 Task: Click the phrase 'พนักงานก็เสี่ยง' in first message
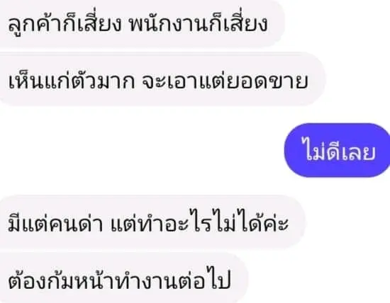tap(199, 23)
